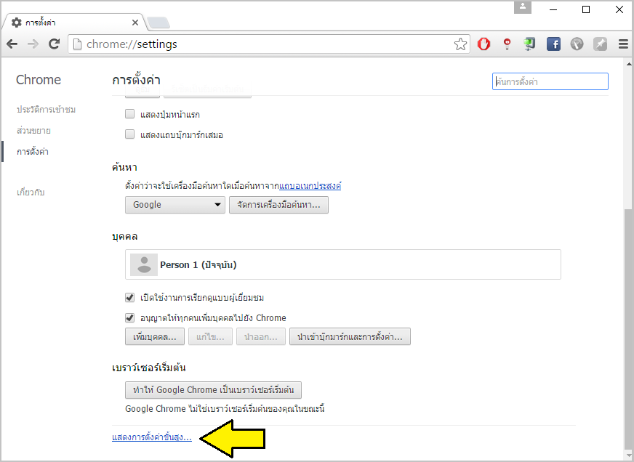634x462 pixels.
Task: Click the scrollbar up arrow
Action: 629,64
